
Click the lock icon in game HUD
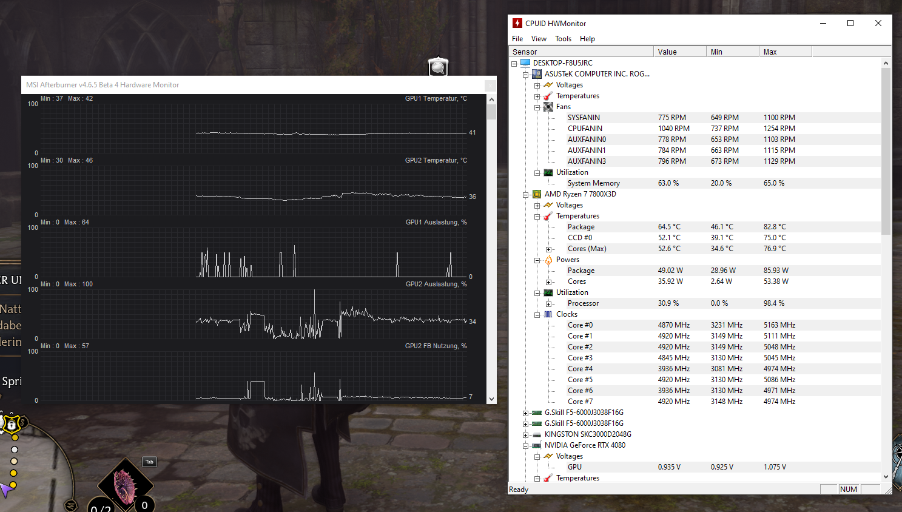[x=11, y=425]
